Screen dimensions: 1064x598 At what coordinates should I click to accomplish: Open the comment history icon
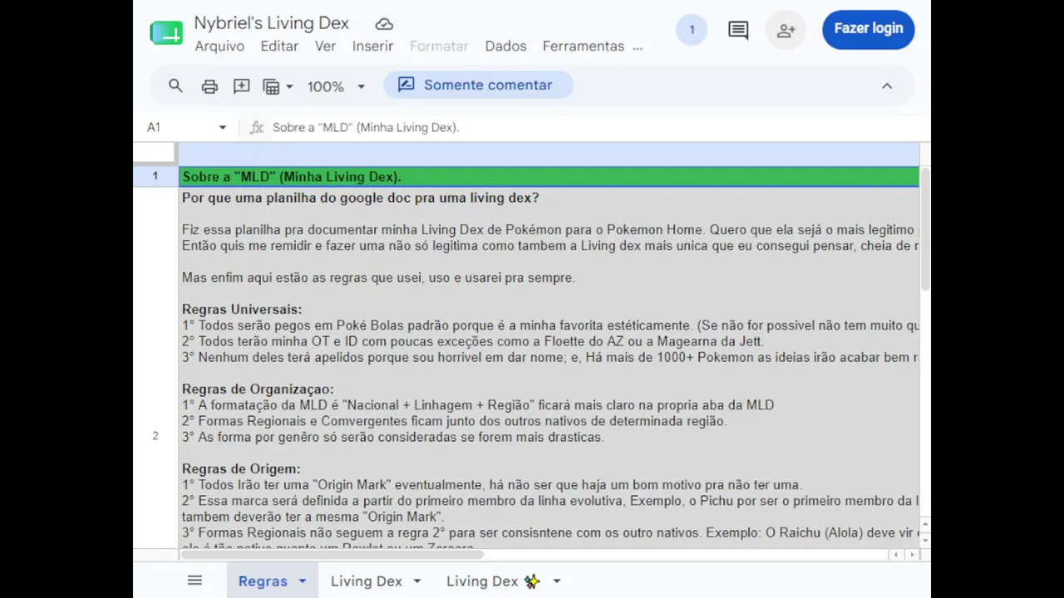point(738,31)
